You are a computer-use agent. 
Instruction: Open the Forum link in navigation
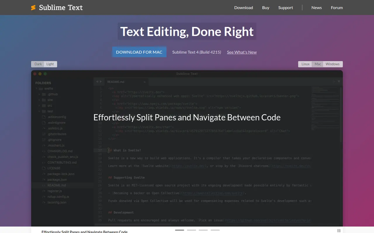(337, 8)
